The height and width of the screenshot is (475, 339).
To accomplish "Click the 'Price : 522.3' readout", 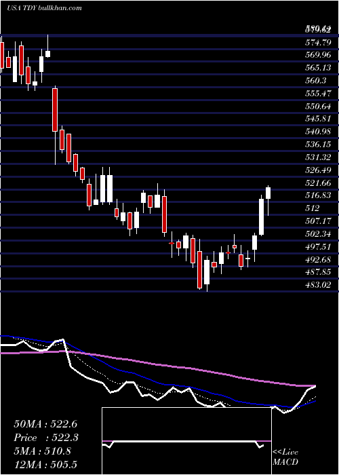I will point(46,438).
